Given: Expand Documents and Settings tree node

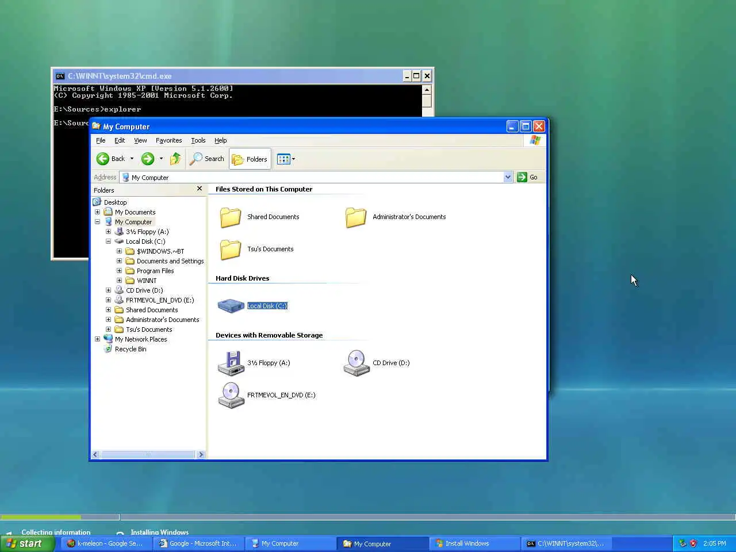Looking at the screenshot, I should tap(119, 261).
